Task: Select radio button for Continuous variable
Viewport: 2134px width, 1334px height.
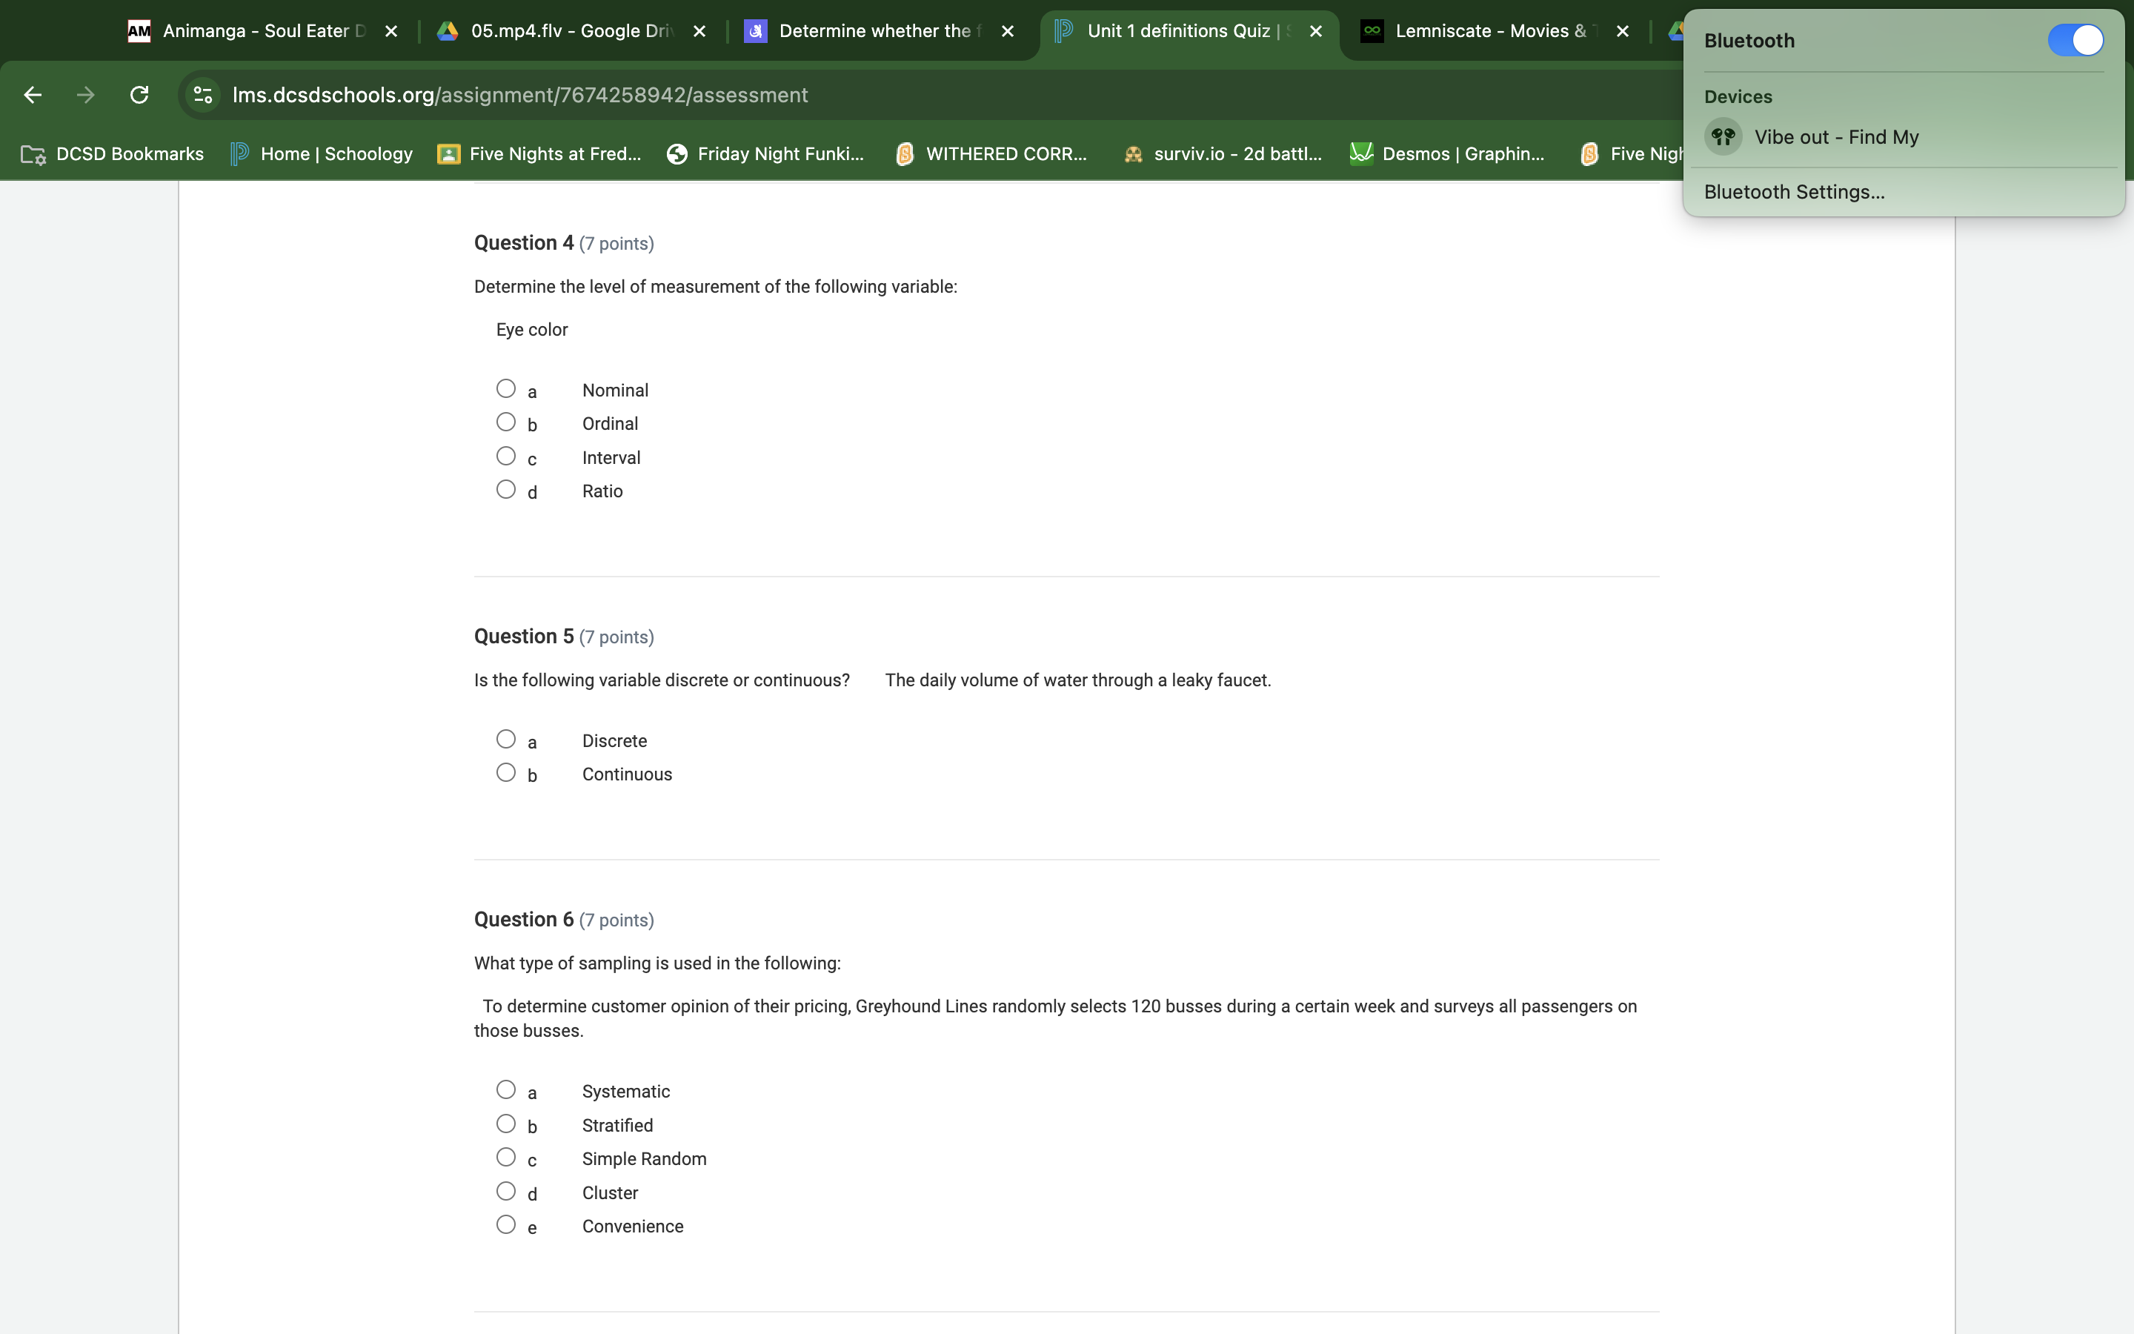Action: (505, 773)
